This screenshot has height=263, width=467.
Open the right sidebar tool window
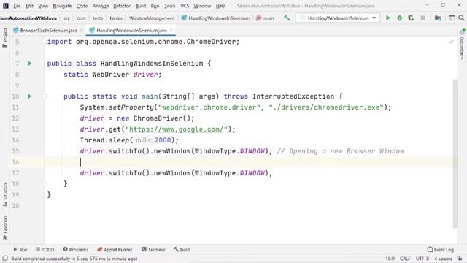click(x=462, y=44)
